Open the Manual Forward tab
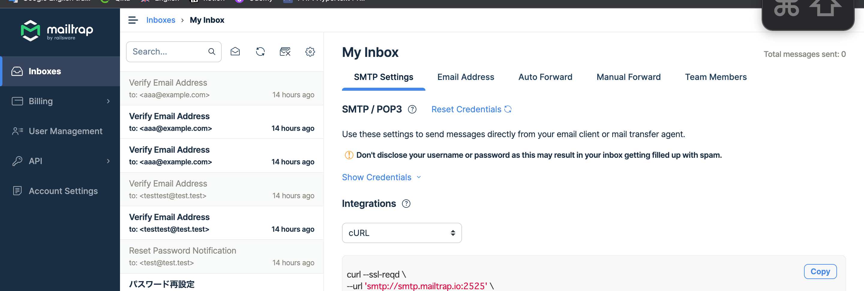Screen dimensions: 864x291 point(628,77)
